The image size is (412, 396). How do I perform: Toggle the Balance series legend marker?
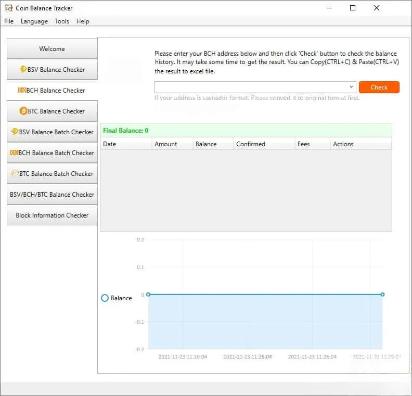(x=105, y=298)
